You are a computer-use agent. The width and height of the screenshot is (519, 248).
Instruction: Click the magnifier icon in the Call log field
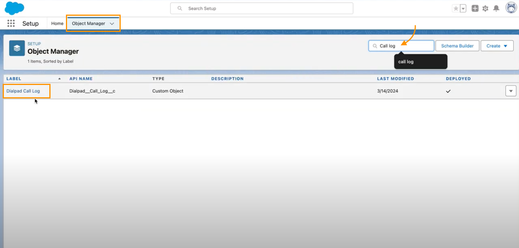click(375, 46)
